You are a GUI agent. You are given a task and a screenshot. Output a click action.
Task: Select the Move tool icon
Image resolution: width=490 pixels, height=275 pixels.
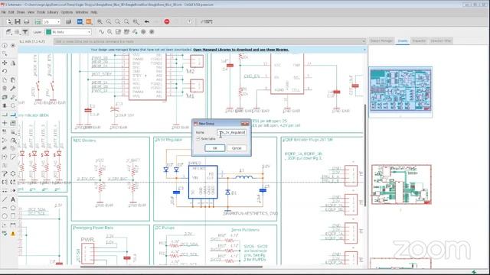pyautogui.click(x=5, y=63)
